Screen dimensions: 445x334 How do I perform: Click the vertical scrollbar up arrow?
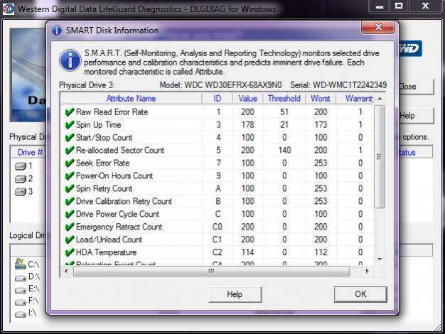pyautogui.click(x=380, y=99)
